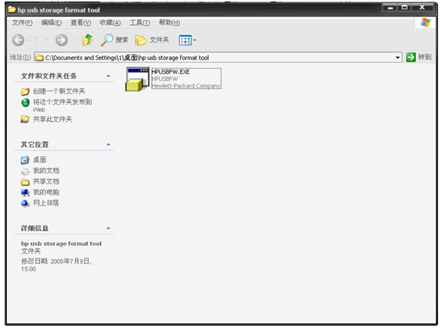Click the Windows flag logo
442x328 pixels.
426,23
